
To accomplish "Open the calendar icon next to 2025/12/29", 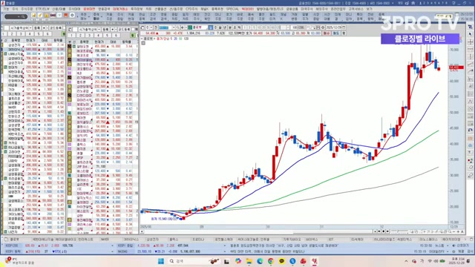I will click(x=344, y=27).
